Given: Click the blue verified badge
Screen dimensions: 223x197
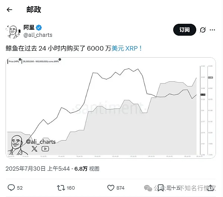Looking at the screenshot, I should [x=39, y=28].
